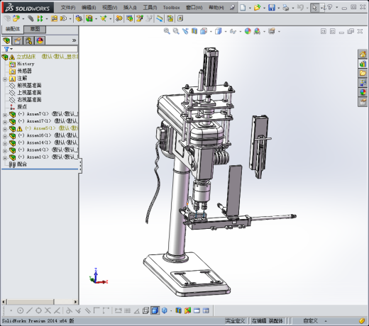Open the SolidWorks Resources home icon
This screenshot has width=369, height=326.
[x=363, y=55]
